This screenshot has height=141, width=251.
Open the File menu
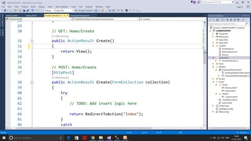pyautogui.click(x=3, y=7)
